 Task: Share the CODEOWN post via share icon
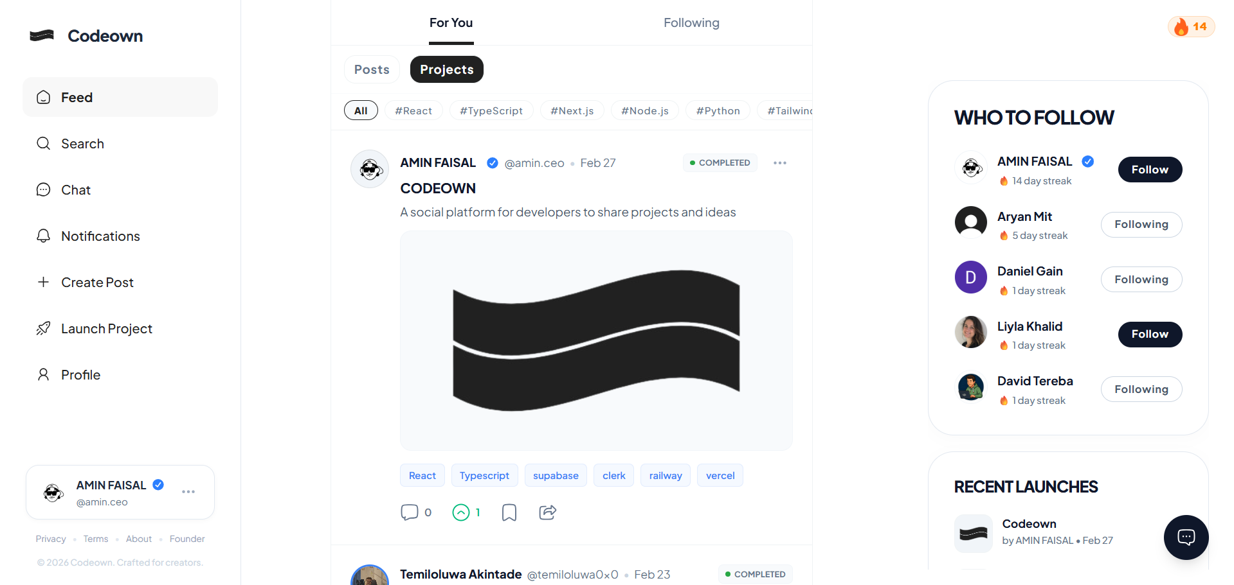tap(547, 512)
